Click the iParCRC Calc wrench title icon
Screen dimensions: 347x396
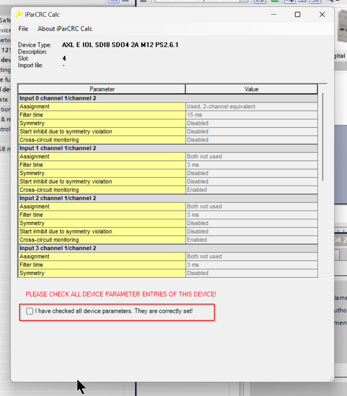[19, 14]
